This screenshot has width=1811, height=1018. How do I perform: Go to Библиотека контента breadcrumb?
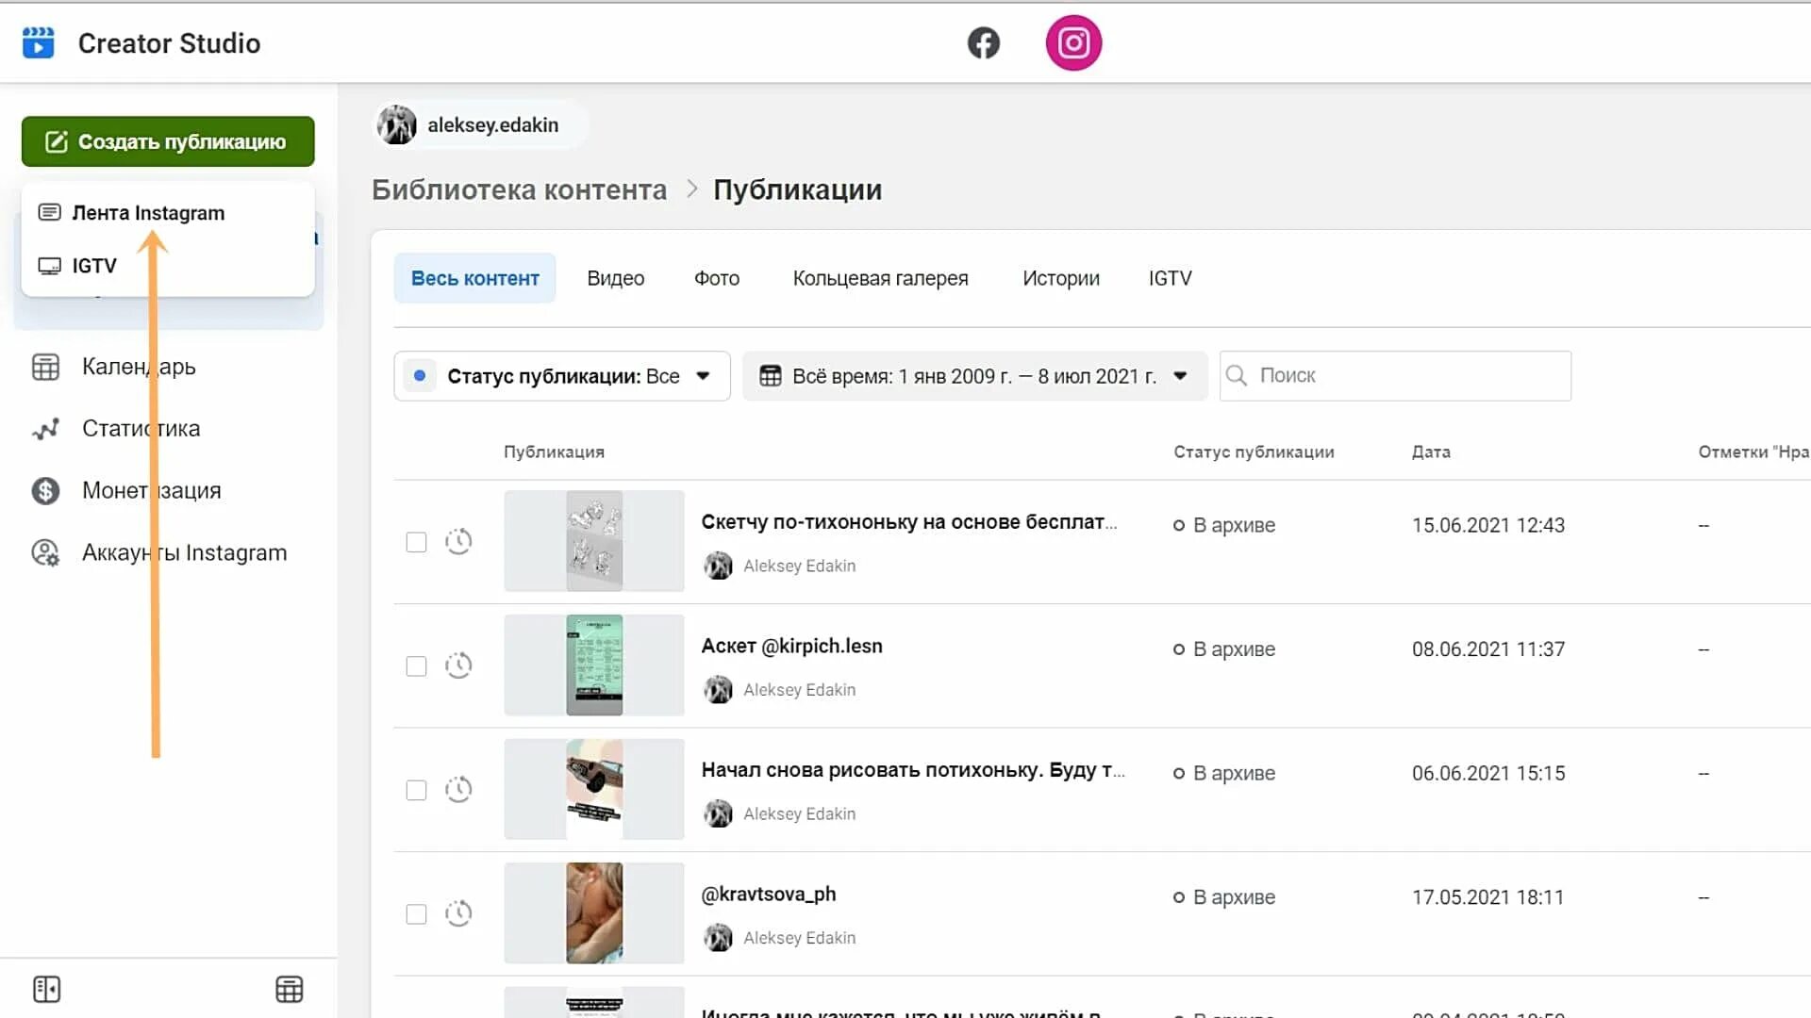coord(519,189)
